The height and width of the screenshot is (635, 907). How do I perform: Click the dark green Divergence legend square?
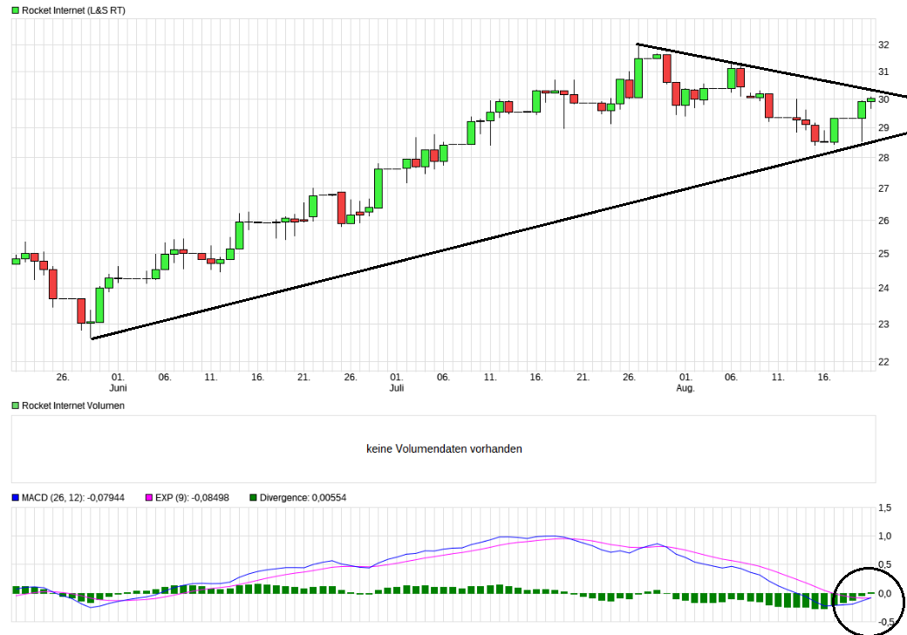point(253,497)
